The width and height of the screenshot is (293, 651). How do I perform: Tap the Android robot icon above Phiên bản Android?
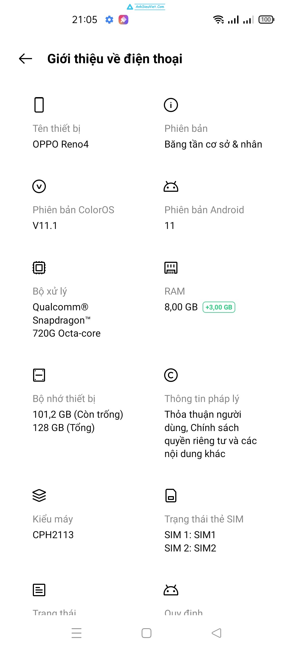coord(171,187)
